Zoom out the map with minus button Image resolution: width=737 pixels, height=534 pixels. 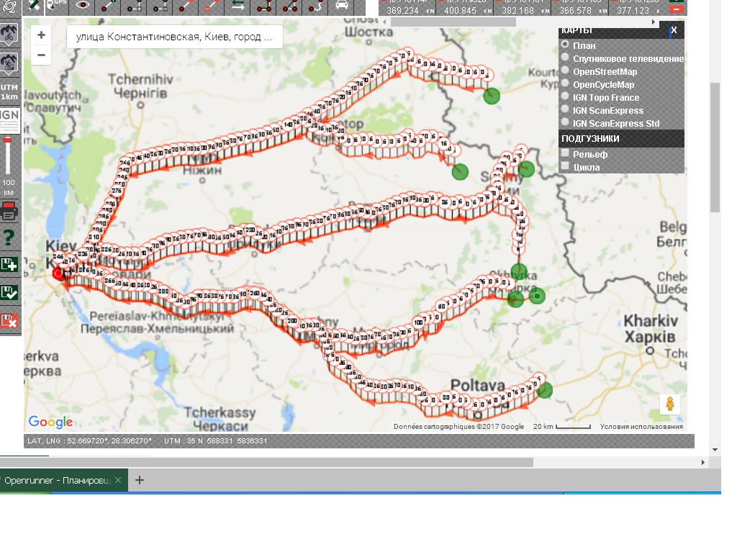pos(41,55)
